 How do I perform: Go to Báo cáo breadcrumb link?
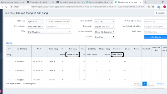pos(9,13)
